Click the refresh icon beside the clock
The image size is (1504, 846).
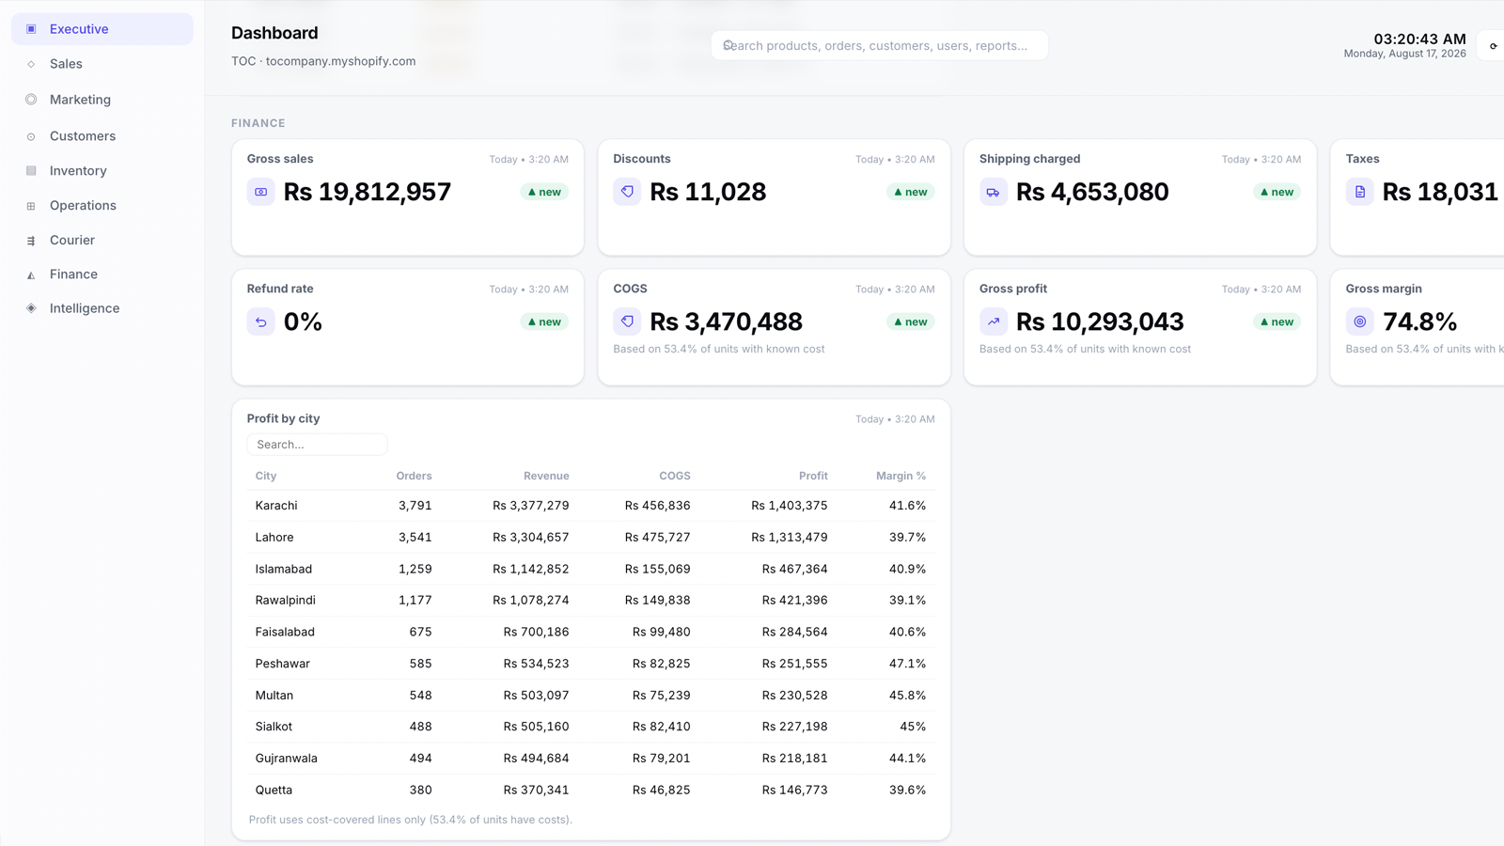pos(1493,46)
